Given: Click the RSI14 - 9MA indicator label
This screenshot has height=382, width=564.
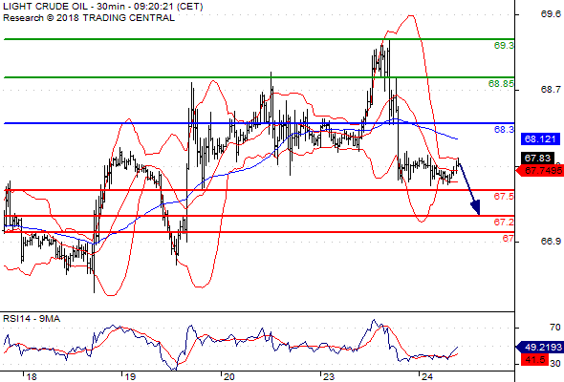Looking at the screenshot, I should (x=32, y=319).
